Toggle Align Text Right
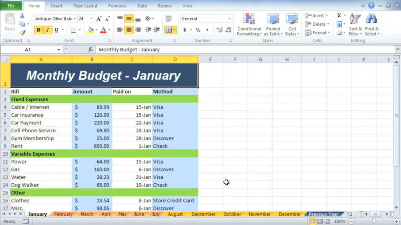Viewport: 401px width, 225px height. (138, 30)
